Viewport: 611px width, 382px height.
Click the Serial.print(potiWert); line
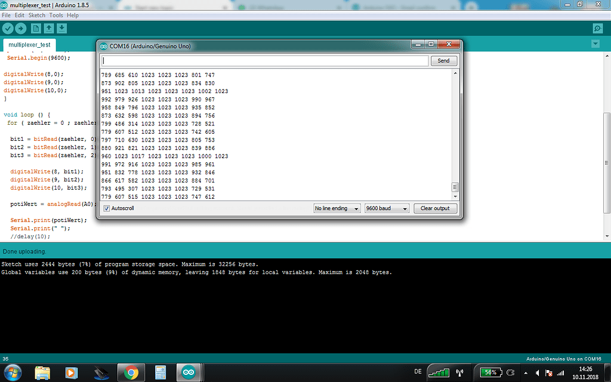click(x=48, y=220)
